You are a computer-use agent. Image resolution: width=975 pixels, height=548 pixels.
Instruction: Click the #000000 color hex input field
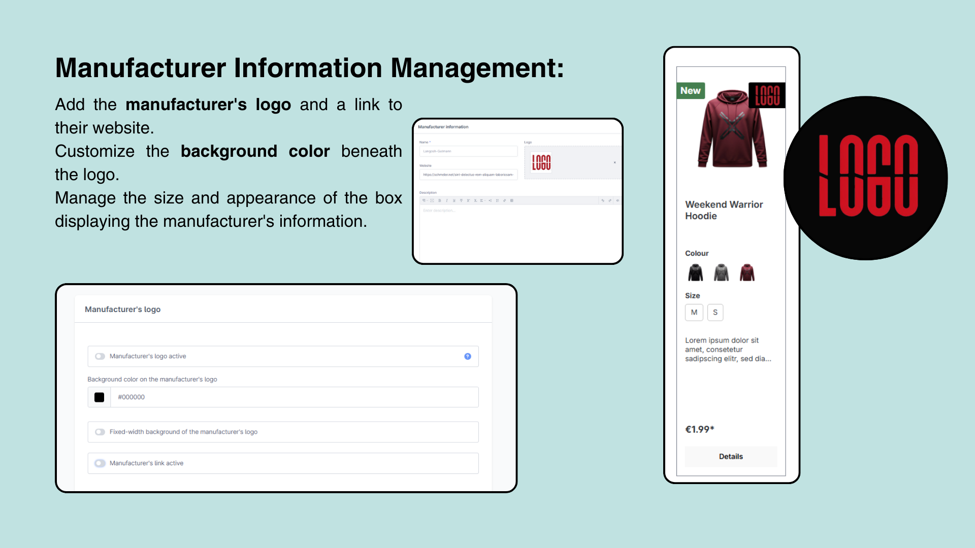point(295,397)
